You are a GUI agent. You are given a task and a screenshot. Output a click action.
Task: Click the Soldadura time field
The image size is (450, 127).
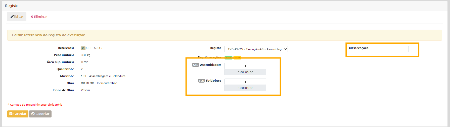coord(245,88)
